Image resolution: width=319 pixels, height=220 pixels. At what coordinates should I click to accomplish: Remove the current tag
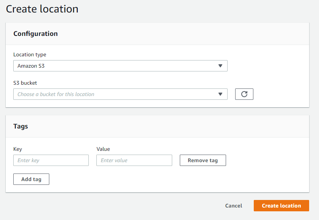tap(203, 160)
